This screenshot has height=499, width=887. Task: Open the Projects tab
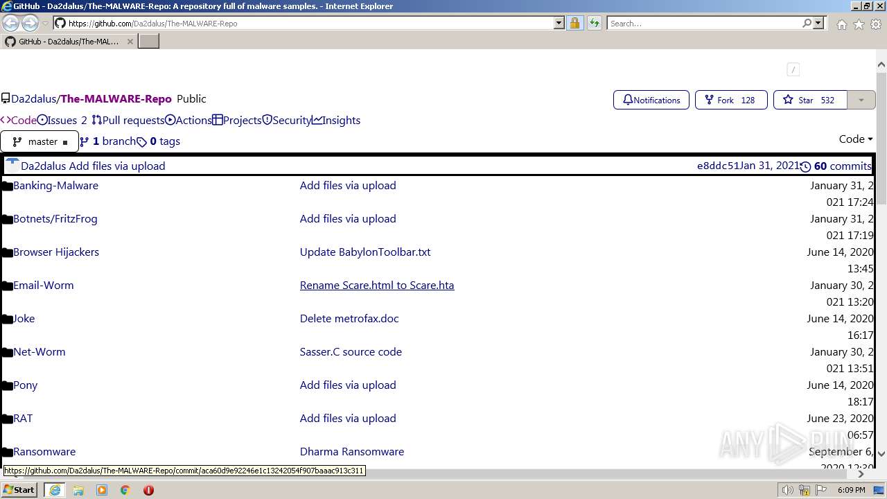[237, 121]
